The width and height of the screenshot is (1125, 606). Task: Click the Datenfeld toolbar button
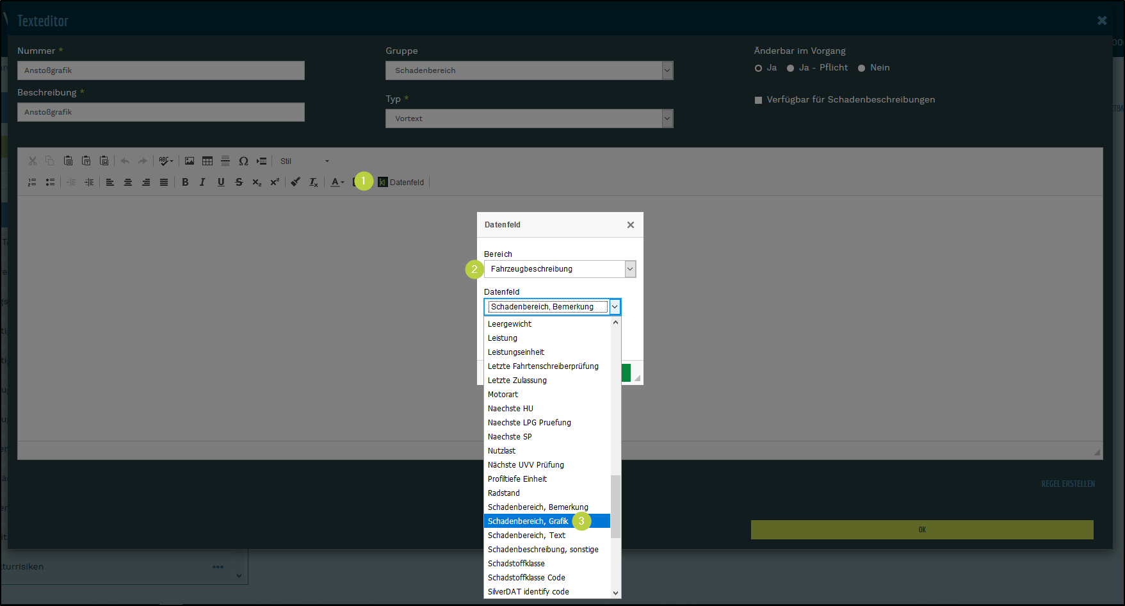[x=401, y=183]
